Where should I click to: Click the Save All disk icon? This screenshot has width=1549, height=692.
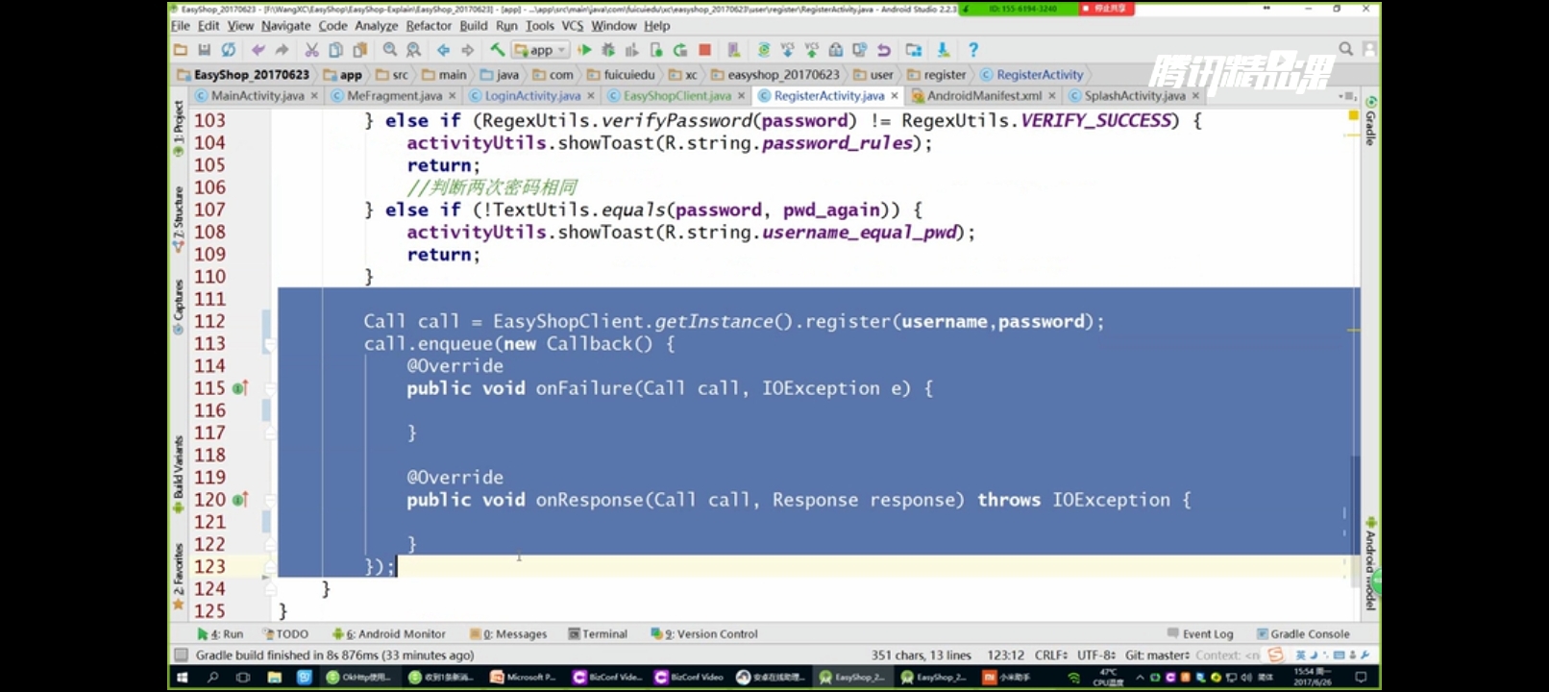(x=204, y=50)
